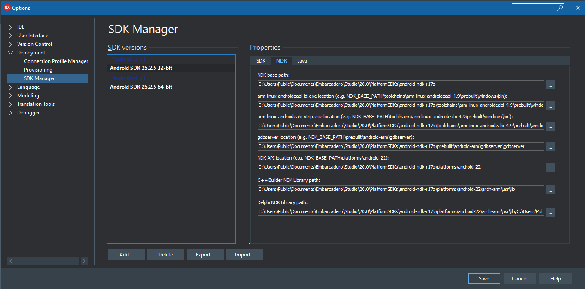Click the Delete button
Viewport: 585px width, 289px height.
coord(165,255)
